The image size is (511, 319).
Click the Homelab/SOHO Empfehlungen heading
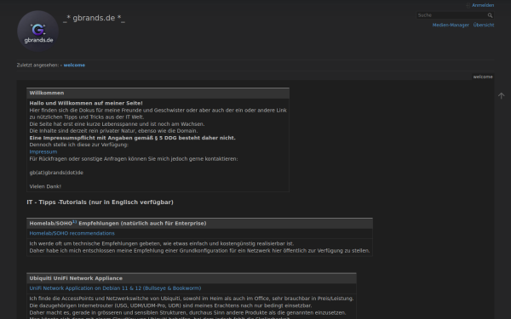tap(118, 223)
